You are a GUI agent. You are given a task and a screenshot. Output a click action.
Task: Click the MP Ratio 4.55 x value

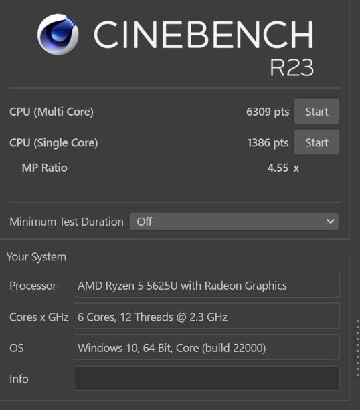283,168
